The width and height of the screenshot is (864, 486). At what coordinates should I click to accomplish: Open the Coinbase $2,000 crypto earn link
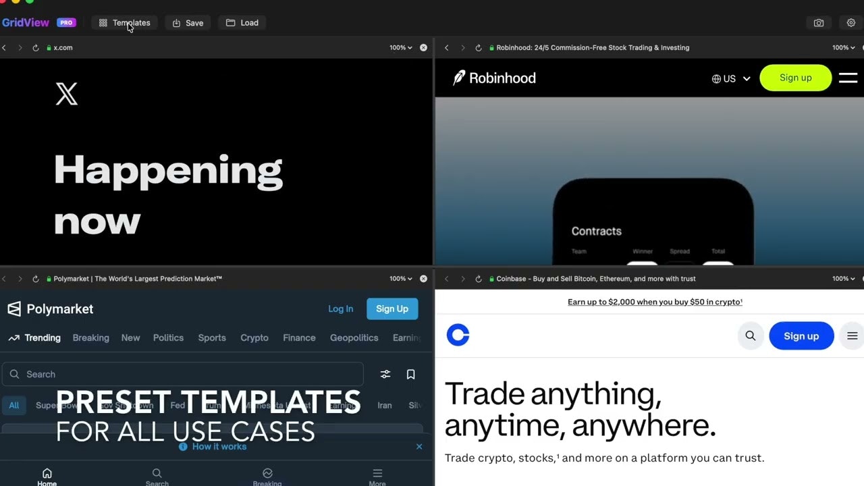click(x=655, y=302)
